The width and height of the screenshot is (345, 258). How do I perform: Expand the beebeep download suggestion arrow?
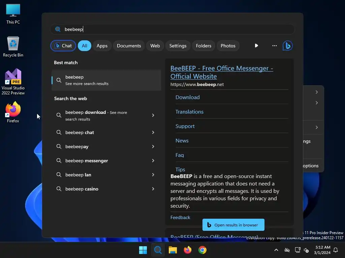pos(153,115)
